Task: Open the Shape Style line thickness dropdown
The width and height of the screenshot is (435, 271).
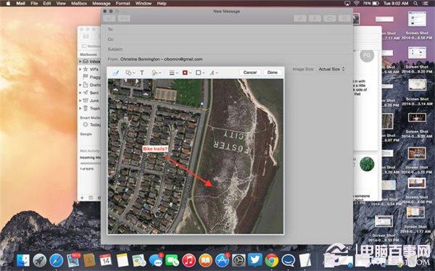Action: (173, 72)
